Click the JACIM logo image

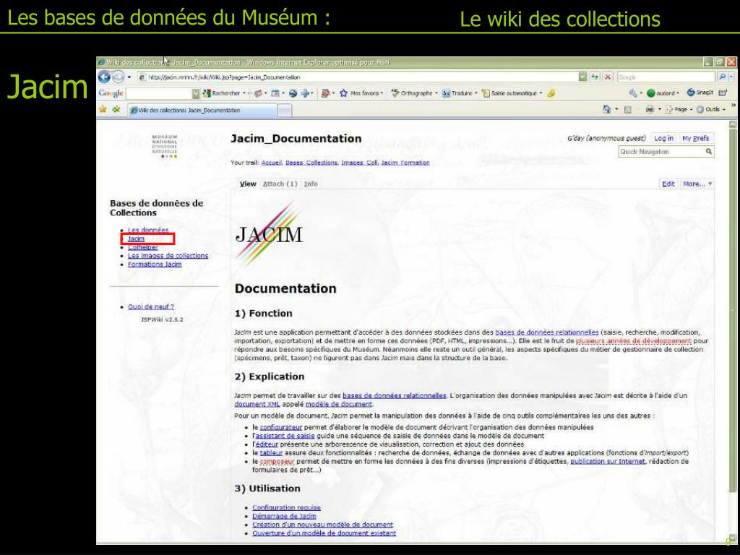(x=269, y=233)
